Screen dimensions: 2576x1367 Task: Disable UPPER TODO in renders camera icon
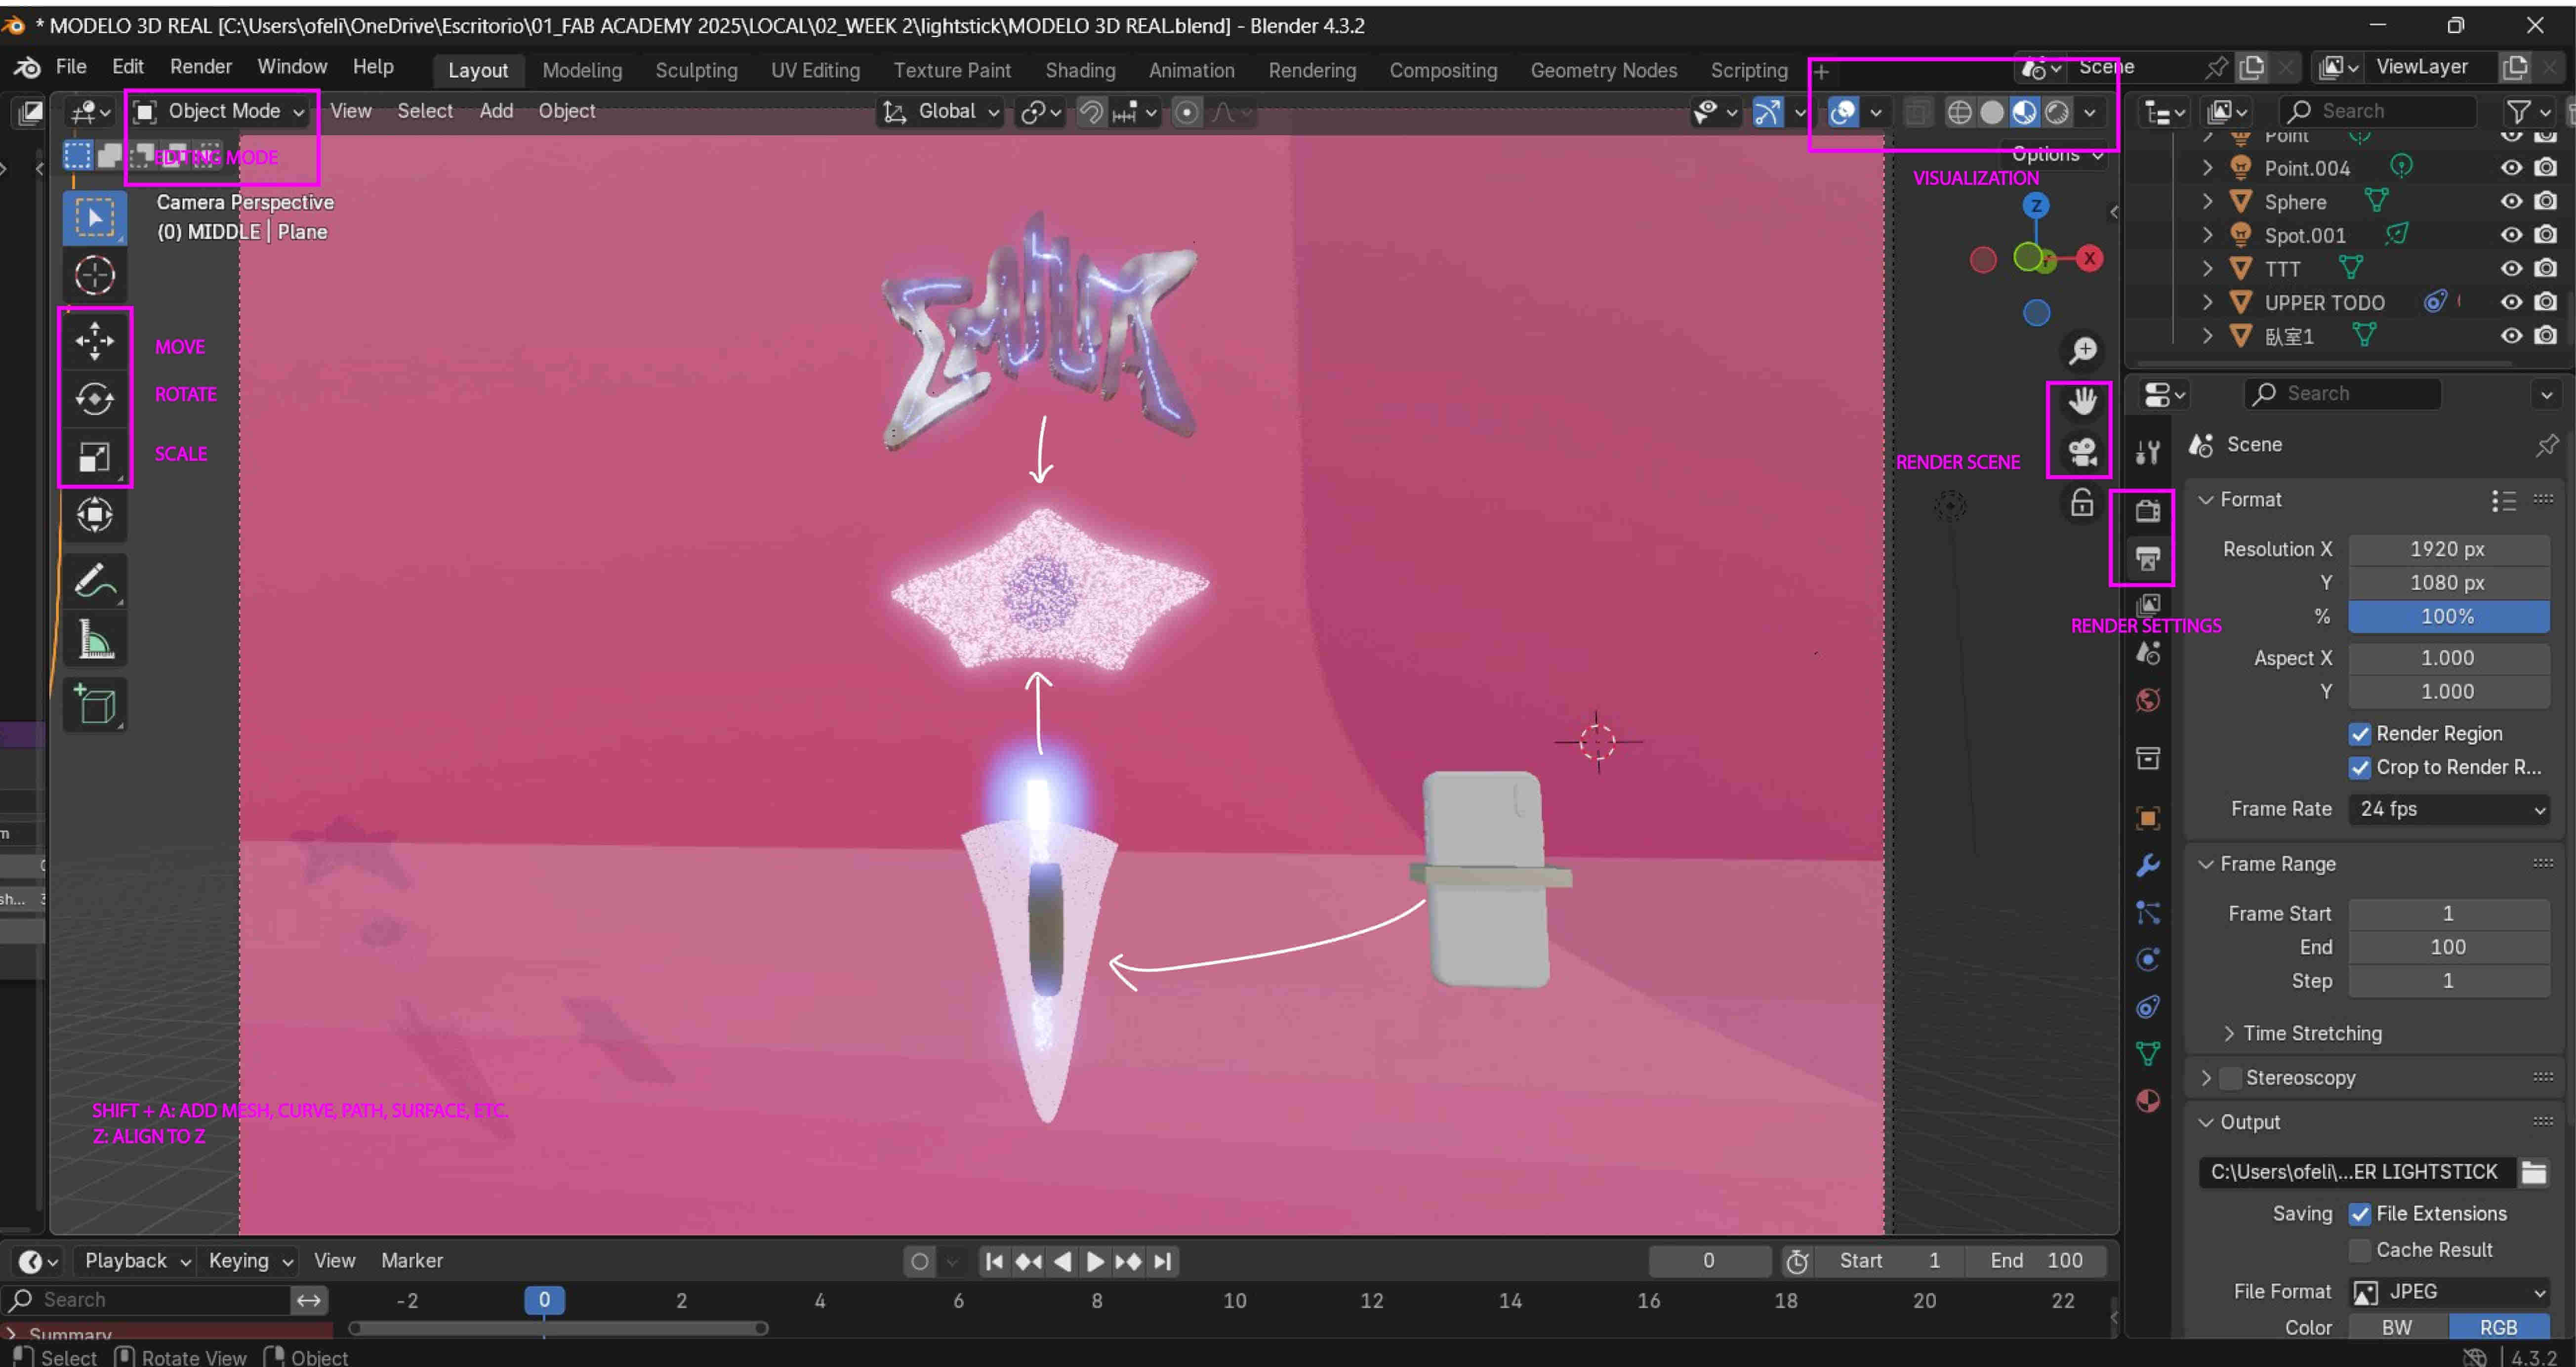point(2546,301)
